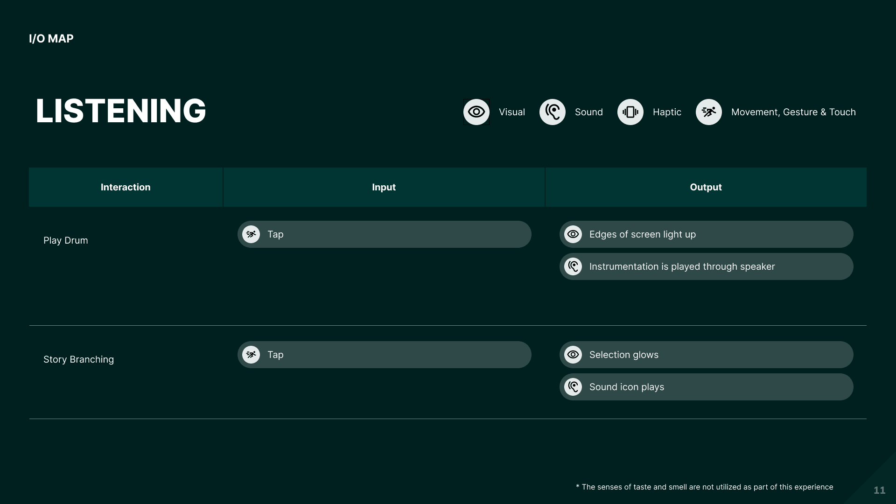896x504 pixels.
Task: Click the I/O MAP section title
Action: (51, 39)
